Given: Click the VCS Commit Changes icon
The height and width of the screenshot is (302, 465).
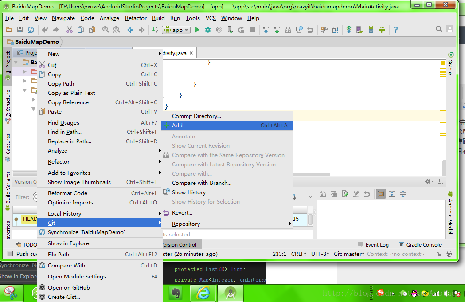Looking at the screenshot, I should click(277, 30).
